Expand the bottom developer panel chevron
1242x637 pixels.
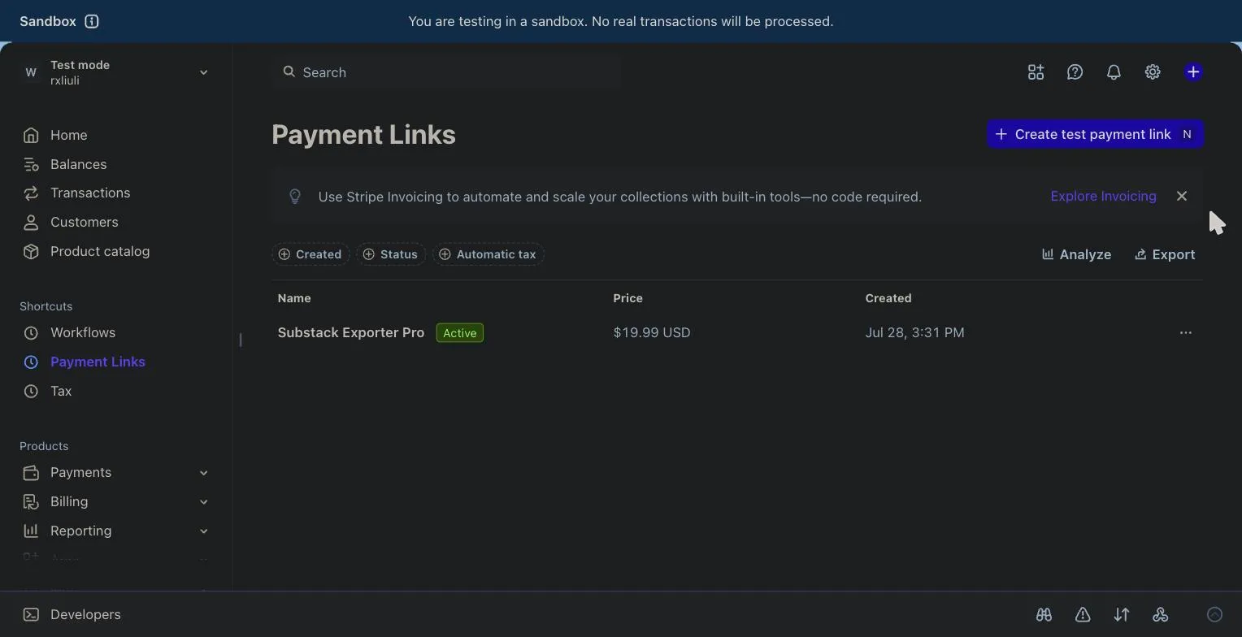tap(1215, 614)
